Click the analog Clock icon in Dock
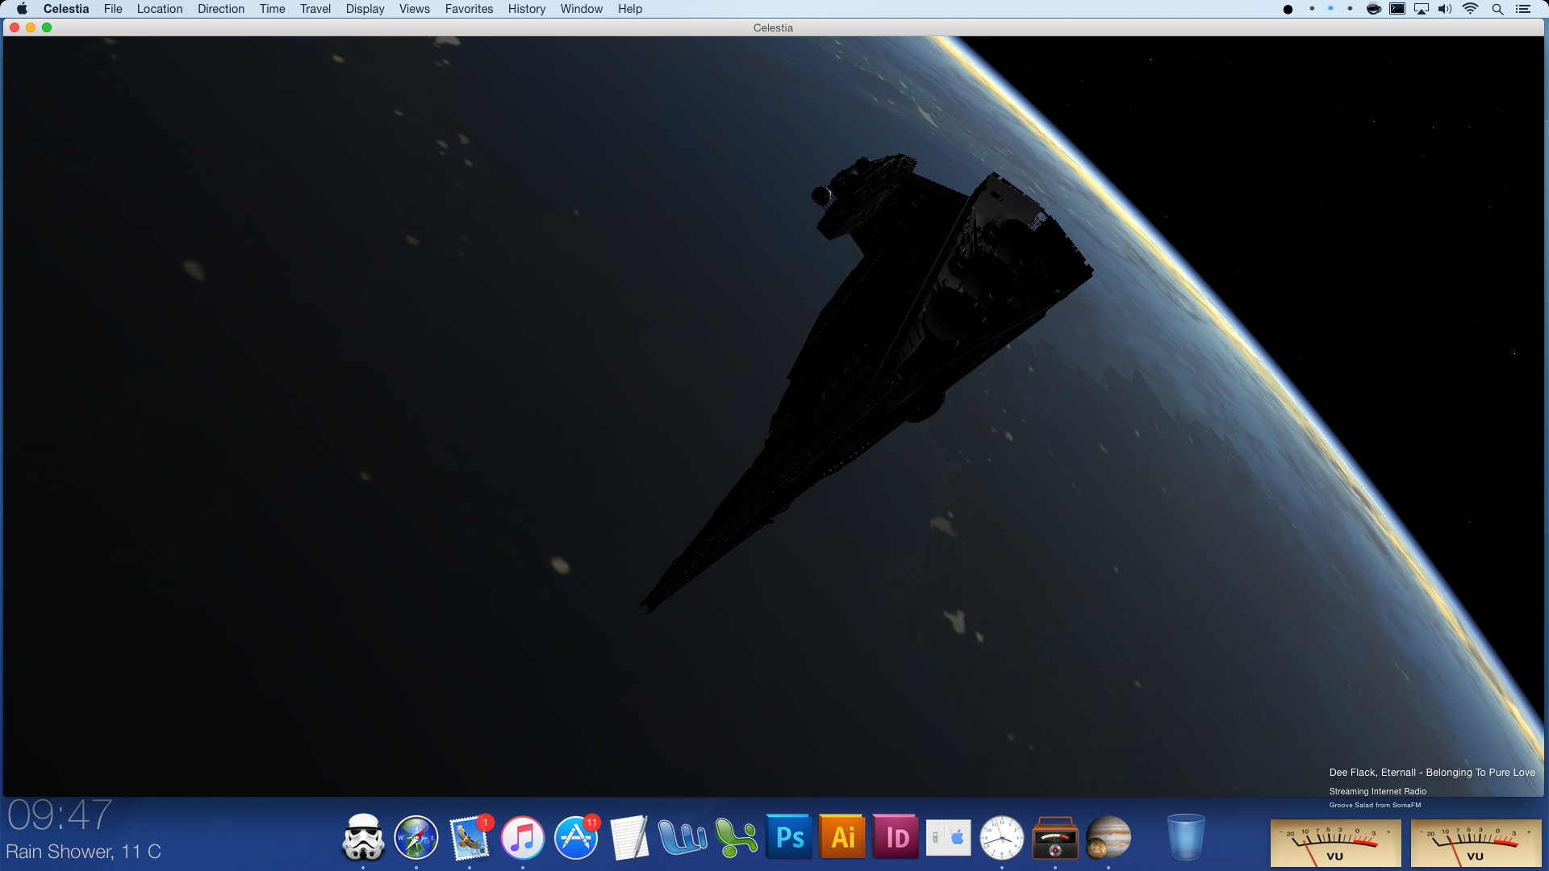 [x=1002, y=837]
